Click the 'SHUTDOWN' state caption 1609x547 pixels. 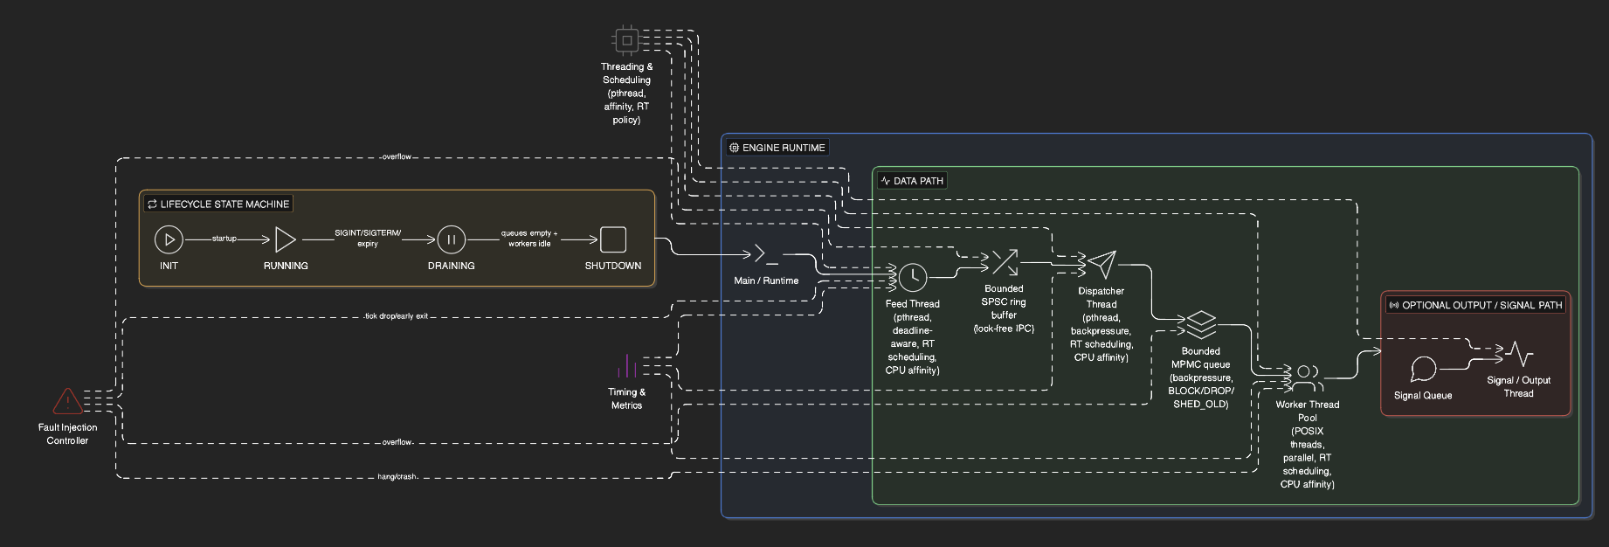tap(613, 266)
